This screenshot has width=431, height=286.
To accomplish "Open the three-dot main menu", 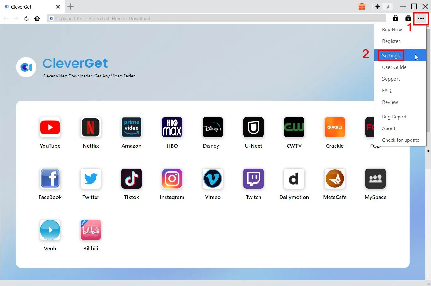I will (x=421, y=19).
